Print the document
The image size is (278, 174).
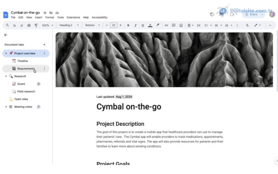tap(29, 25)
